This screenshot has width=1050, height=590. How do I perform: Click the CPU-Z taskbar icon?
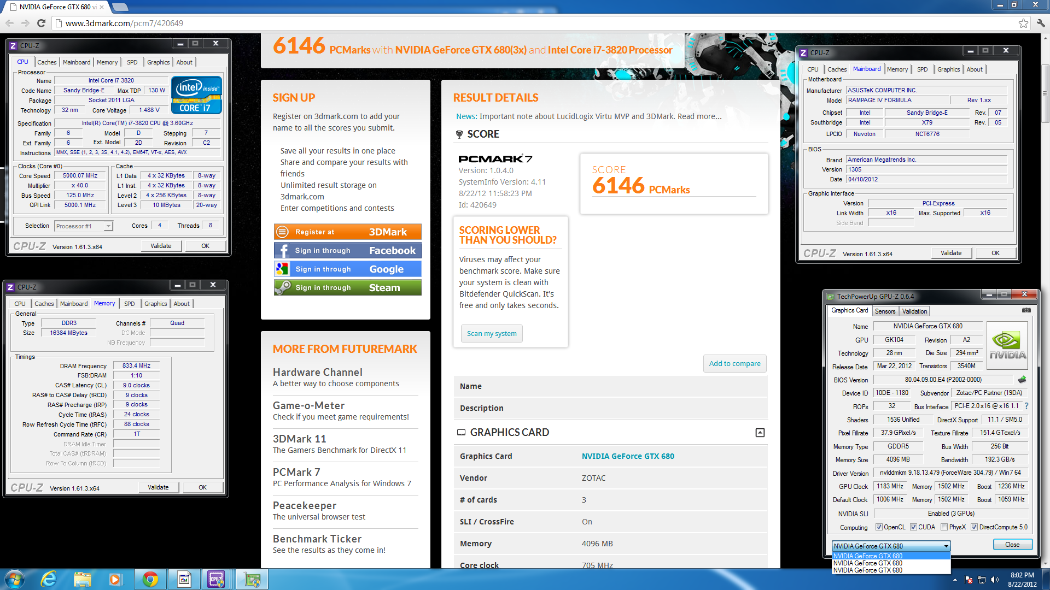click(217, 580)
